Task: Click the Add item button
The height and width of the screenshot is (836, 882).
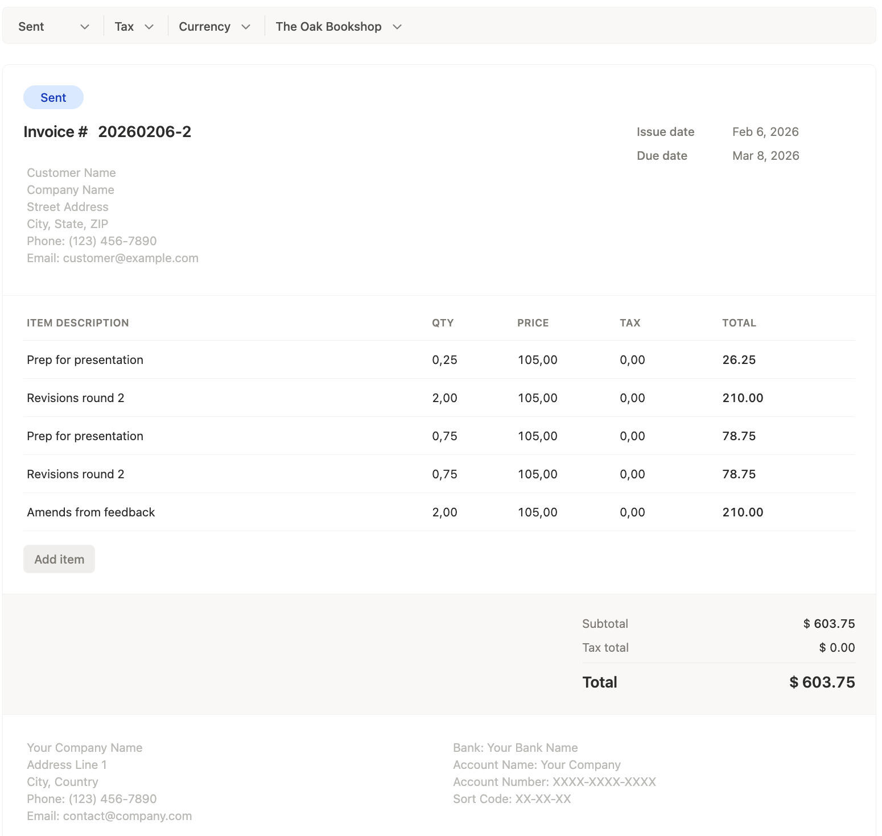Action: click(x=59, y=559)
